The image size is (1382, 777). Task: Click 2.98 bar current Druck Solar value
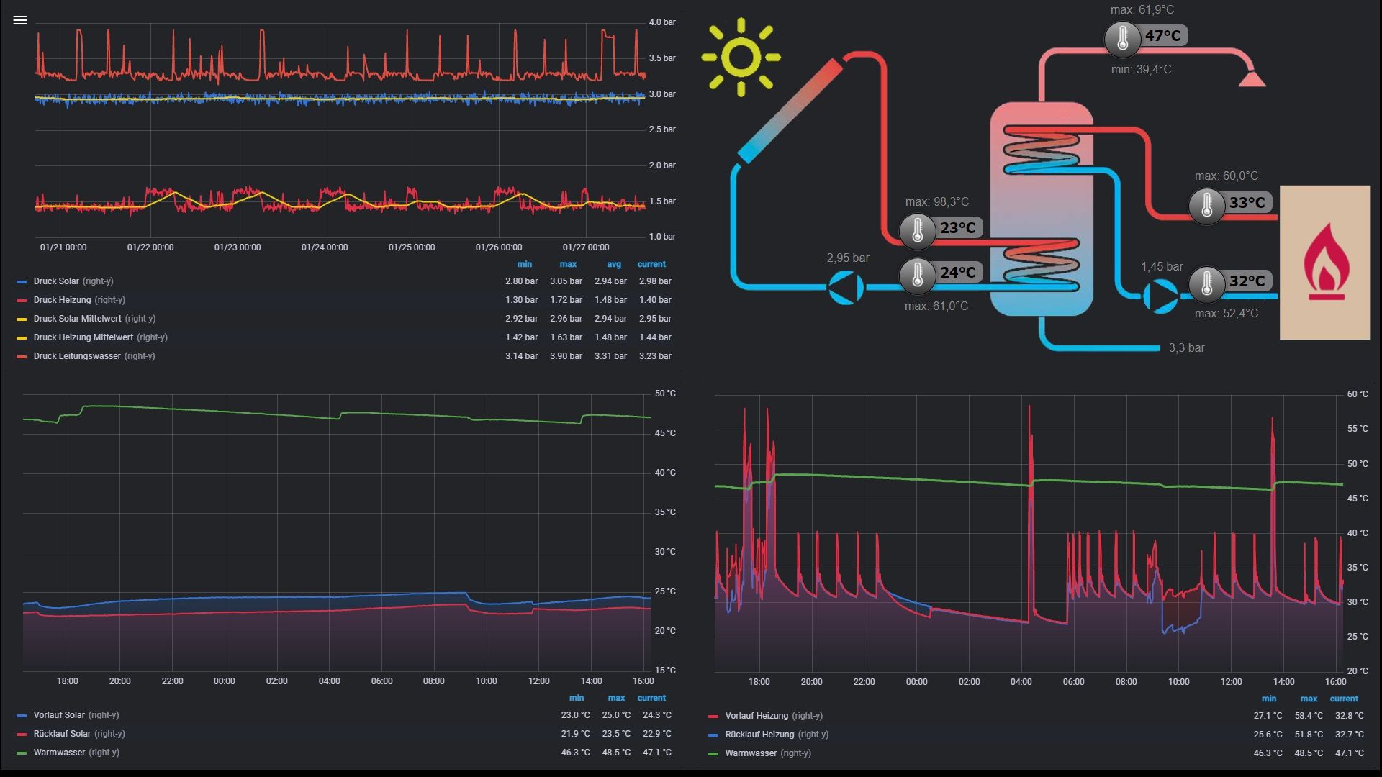tap(655, 281)
